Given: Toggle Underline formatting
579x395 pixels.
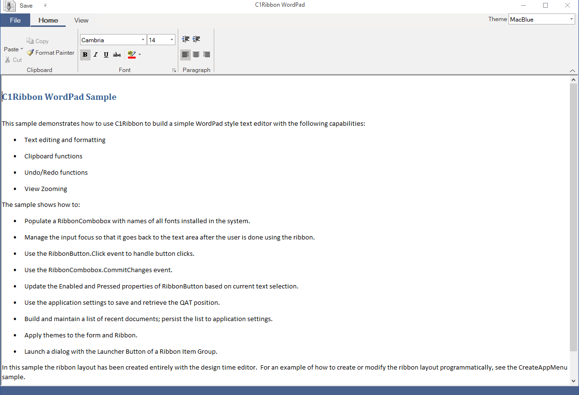Looking at the screenshot, I should 106,55.
